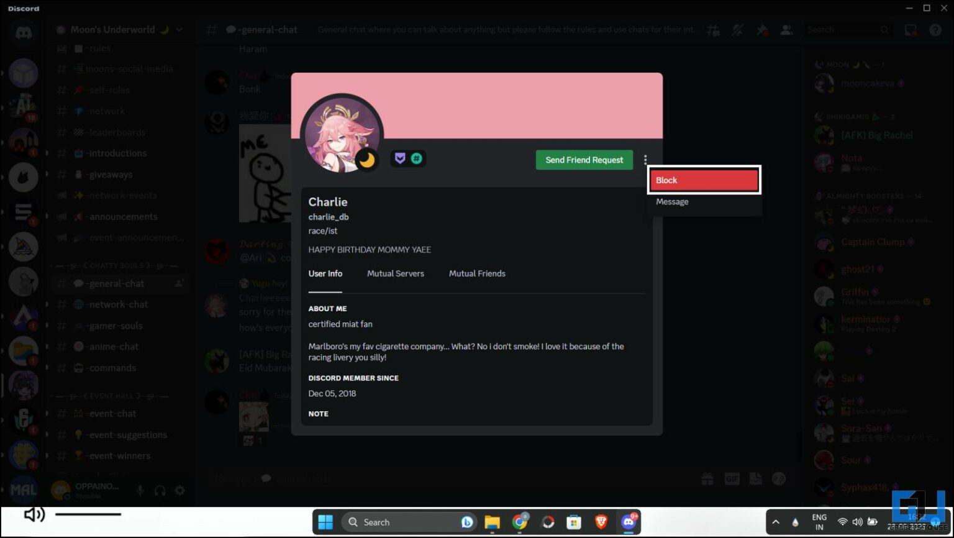
Task: Adjust the volume slider near the speaker icon
Action: 87,514
